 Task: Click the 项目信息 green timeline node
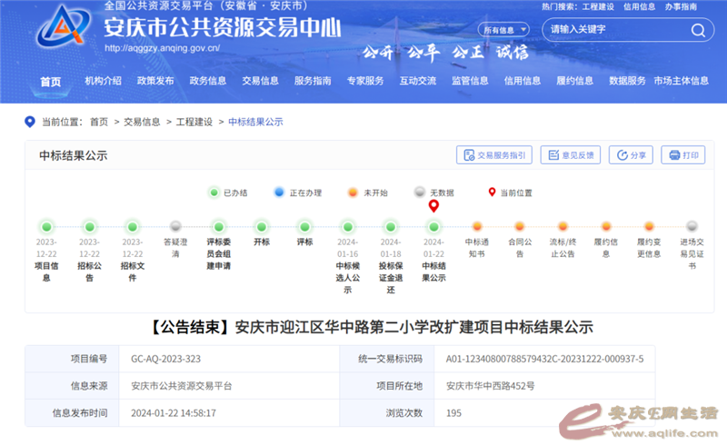click(x=46, y=227)
